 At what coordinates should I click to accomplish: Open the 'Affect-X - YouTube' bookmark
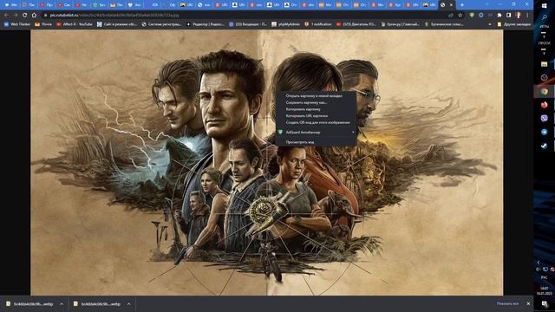(75, 24)
